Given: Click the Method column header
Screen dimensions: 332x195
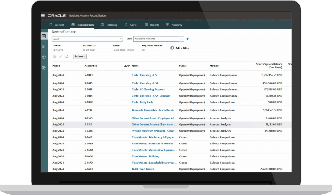Looking at the screenshot, I should point(214,66).
